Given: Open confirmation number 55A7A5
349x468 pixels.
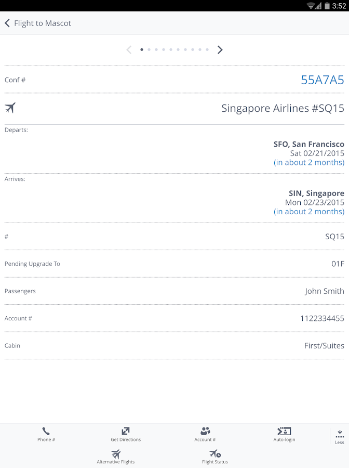Looking at the screenshot, I should (322, 80).
